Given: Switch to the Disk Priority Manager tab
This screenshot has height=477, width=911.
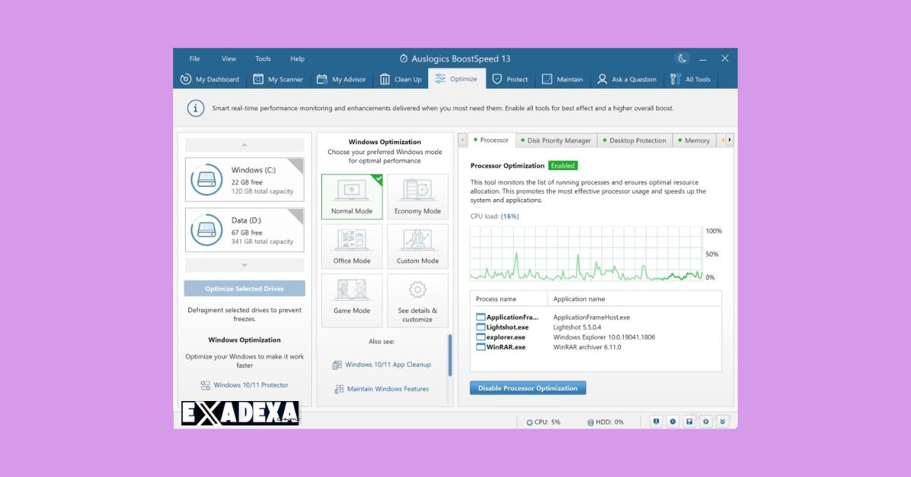Looking at the screenshot, I should pyautogui.click(x=558, y=141).
